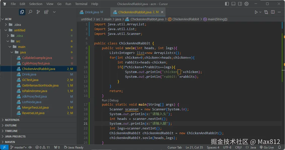Split the editor to the right
285x150 pixels.
[x=273, y=12]
